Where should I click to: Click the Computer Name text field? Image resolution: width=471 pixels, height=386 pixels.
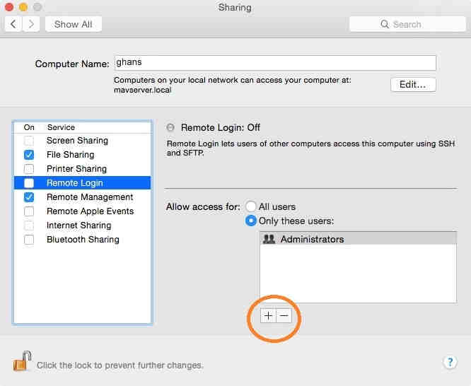point(274,63)
